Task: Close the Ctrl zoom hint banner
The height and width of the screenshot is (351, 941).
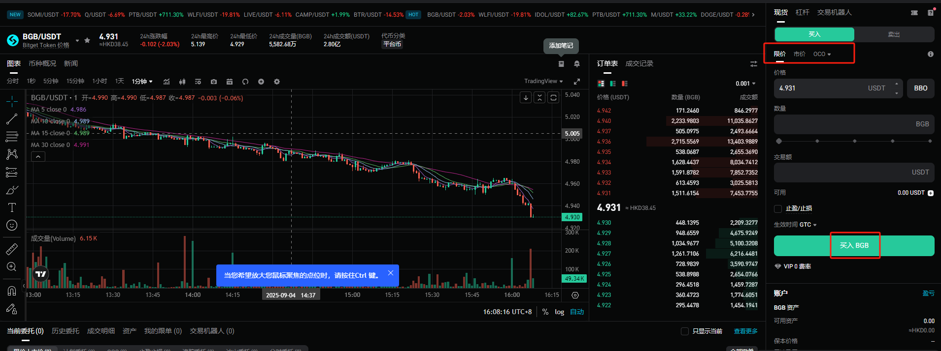Action: click(391, 273)
